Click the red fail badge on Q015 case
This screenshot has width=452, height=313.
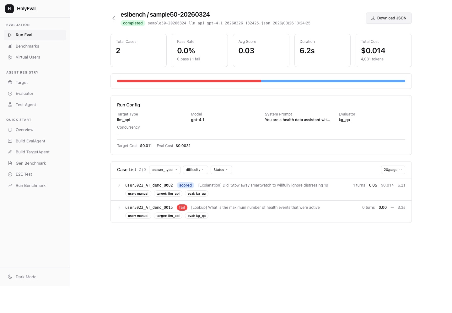coord(182,208)
